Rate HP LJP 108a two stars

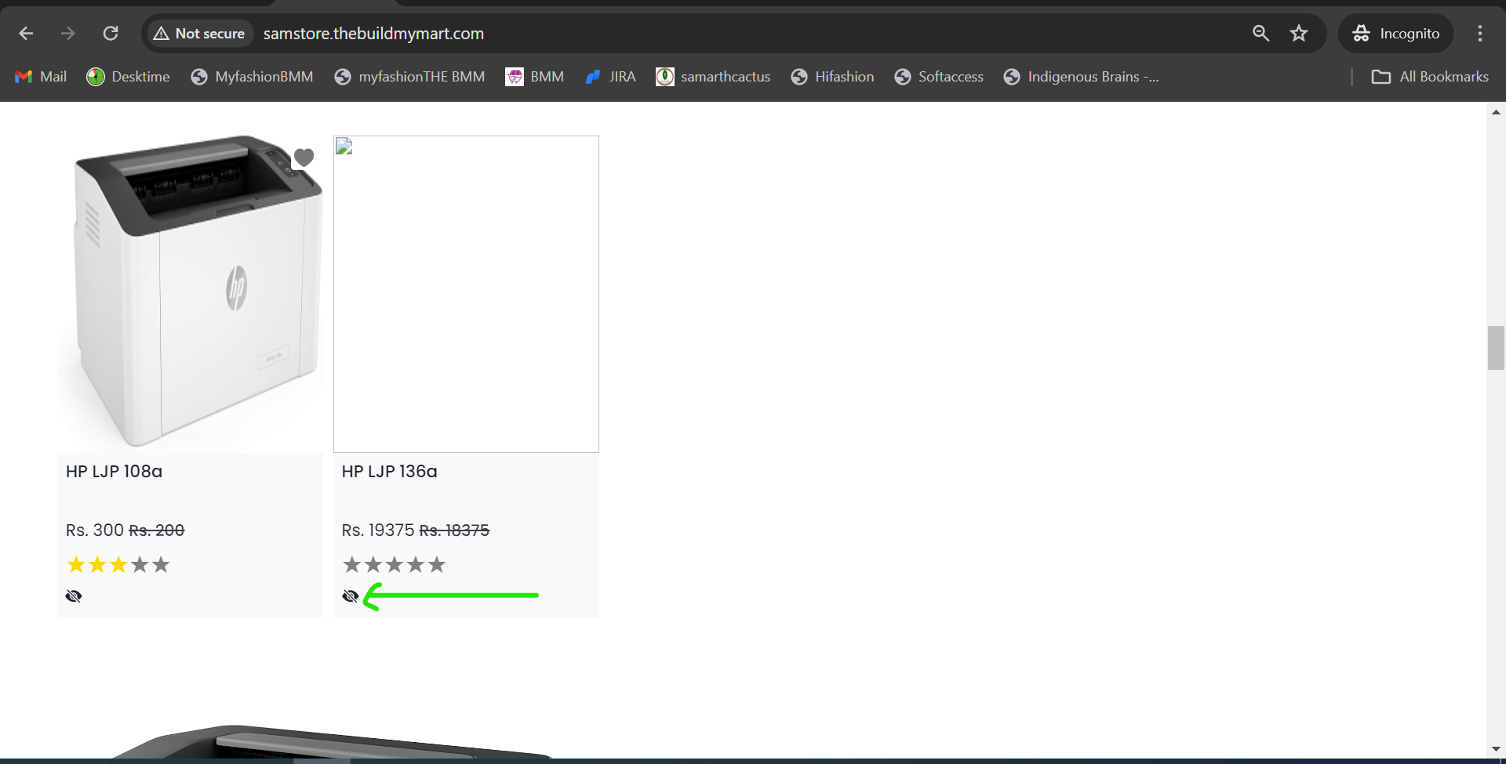point(97,564)
